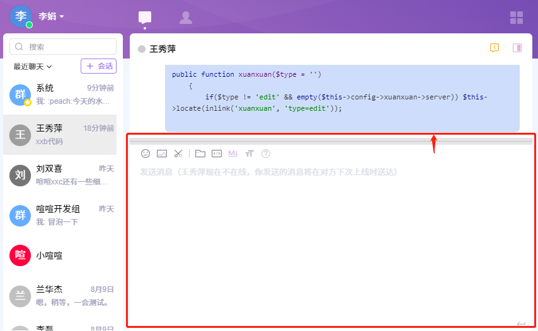Open the font size setting icon
538x331 pixels.
click(249, 154)
